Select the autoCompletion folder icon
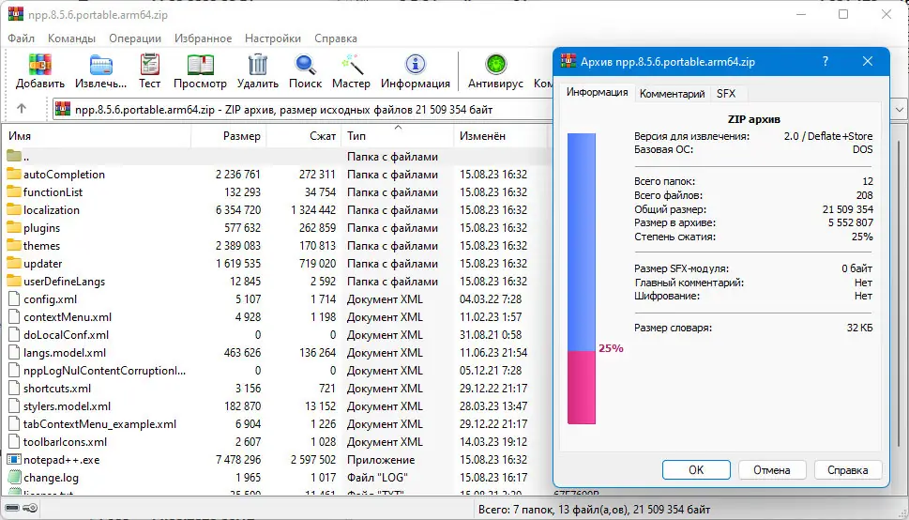909x520 pixels. 14,174
